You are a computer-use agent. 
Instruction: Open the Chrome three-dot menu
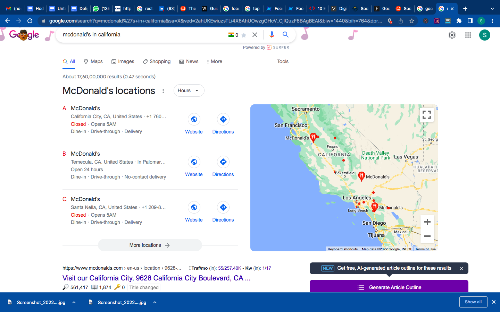[x=492, y=21]
